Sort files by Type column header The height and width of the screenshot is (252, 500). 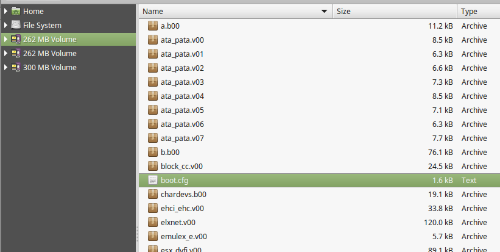point(477,11)
